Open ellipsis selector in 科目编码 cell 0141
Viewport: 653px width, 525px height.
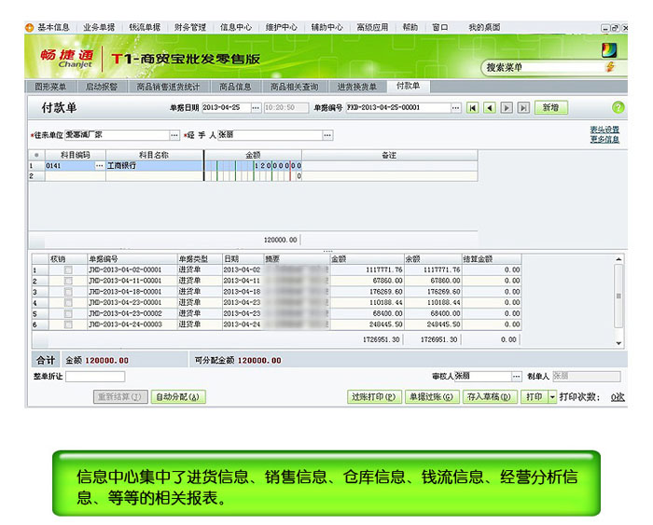(99, 165)
